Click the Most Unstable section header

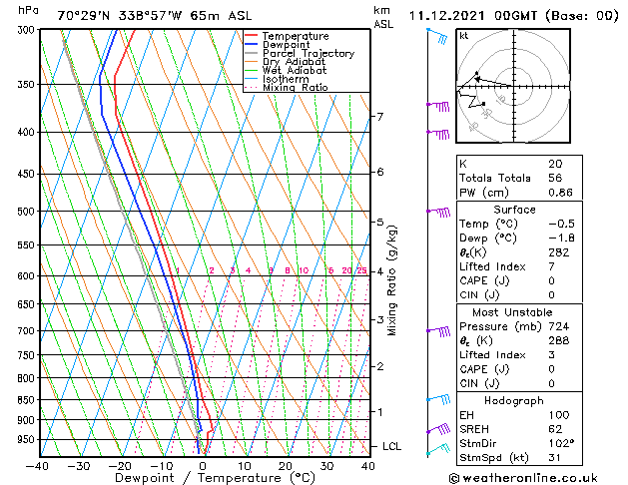[512, 312]
